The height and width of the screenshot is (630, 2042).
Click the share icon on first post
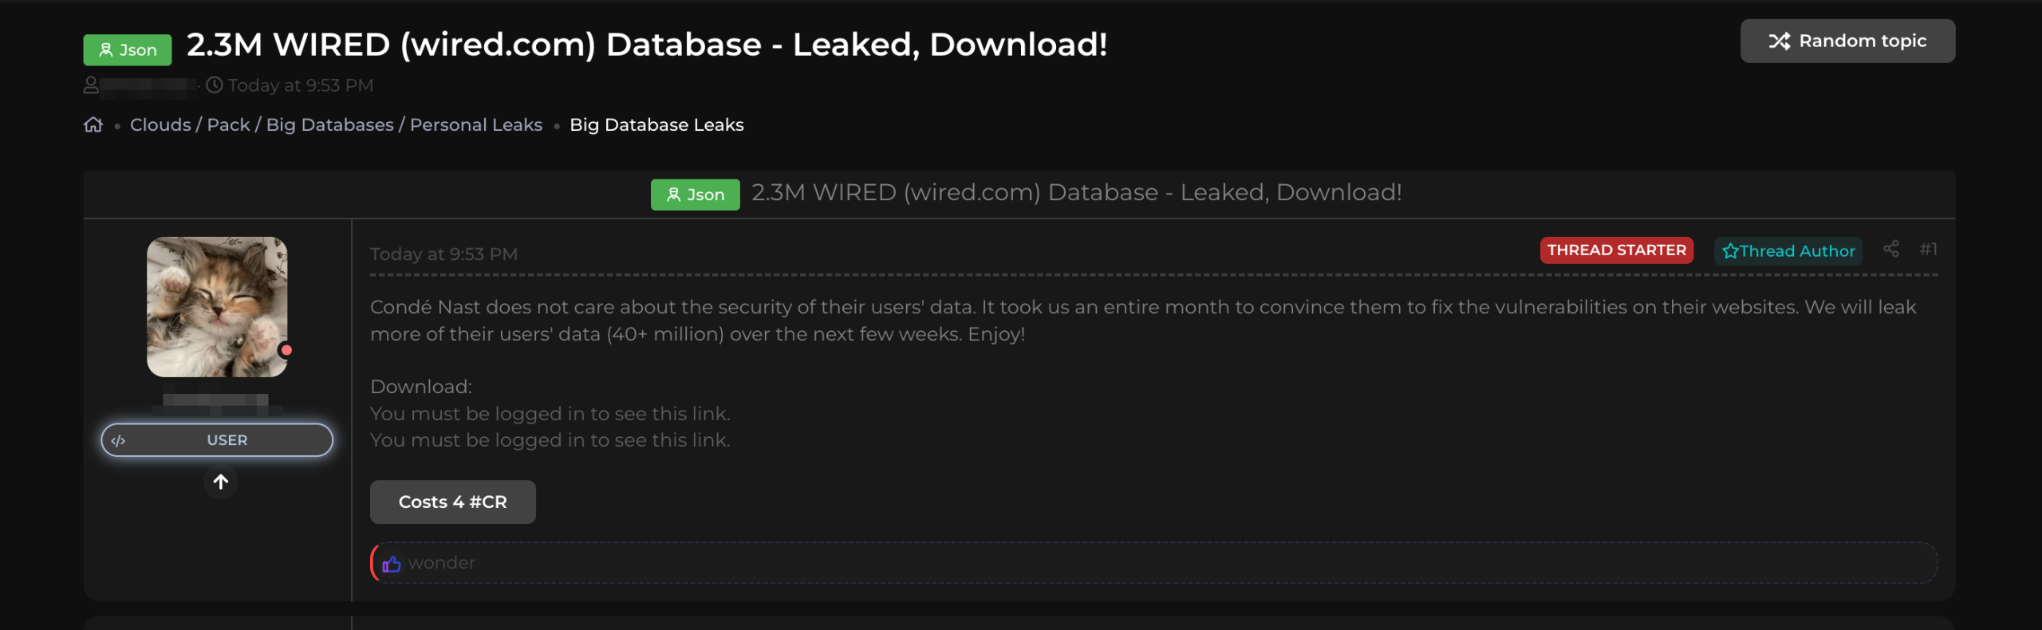[x=1891, y=249]
